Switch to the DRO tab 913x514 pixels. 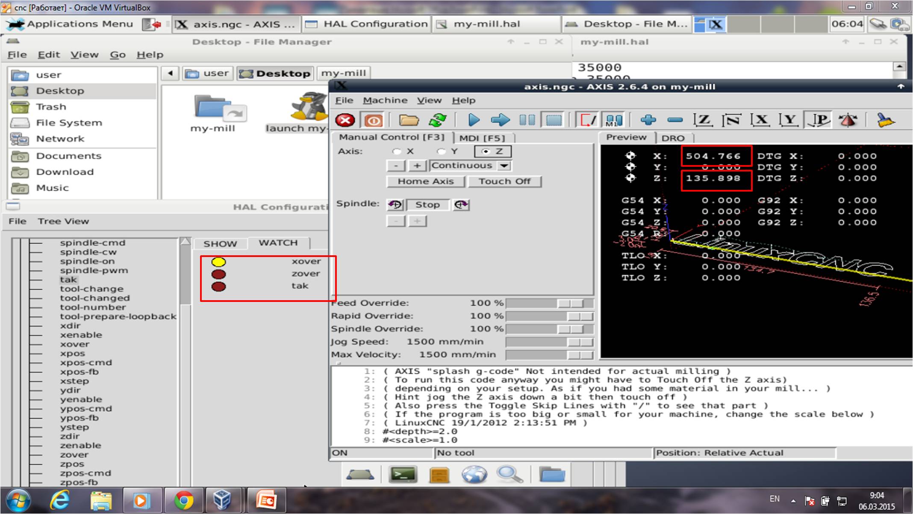coord(672,138)
